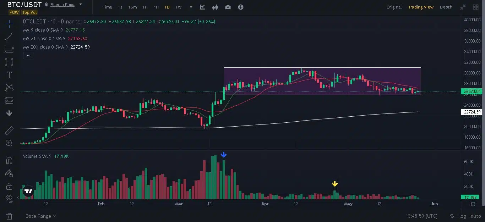Image resolution: width=485 pixels, height=222 pixels.
Task: Click the book icon beside Bitcoin Price
Action: click(x=46, y=5)
